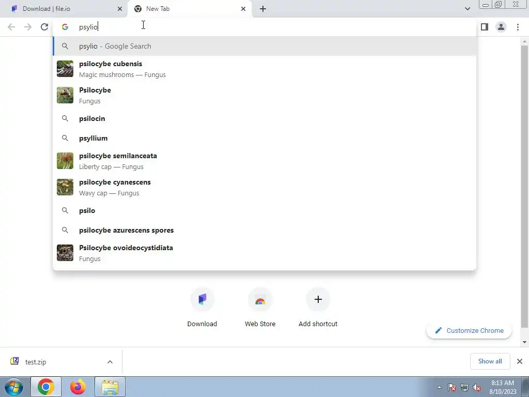Open Chrome three-dot menu
Viewport: 529px width, 397px height.
(518, 27)
